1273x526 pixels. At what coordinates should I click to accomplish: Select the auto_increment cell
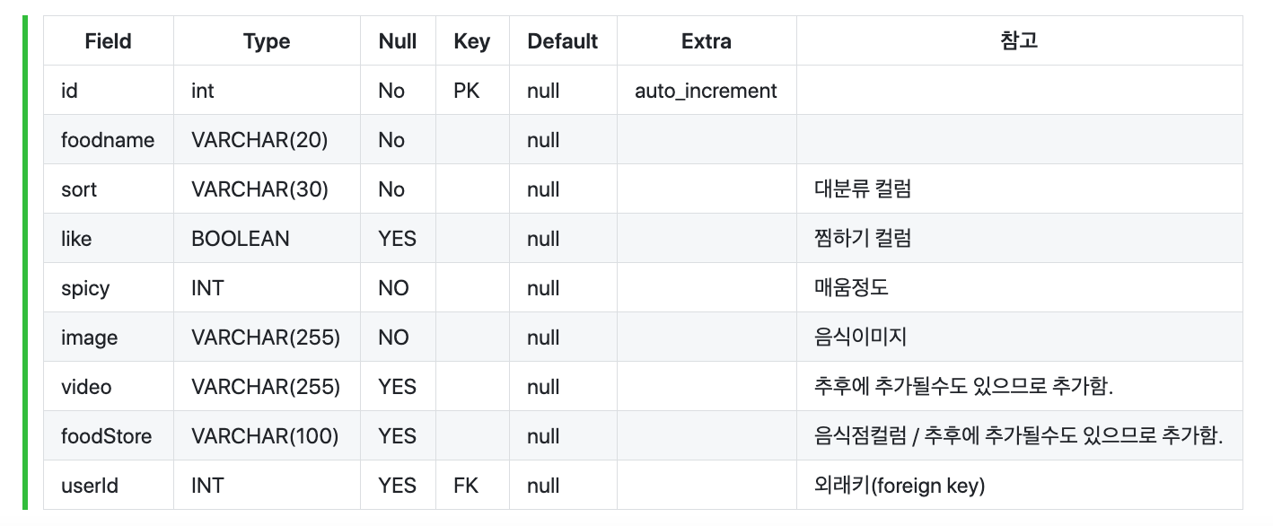[x=707, y=91]
